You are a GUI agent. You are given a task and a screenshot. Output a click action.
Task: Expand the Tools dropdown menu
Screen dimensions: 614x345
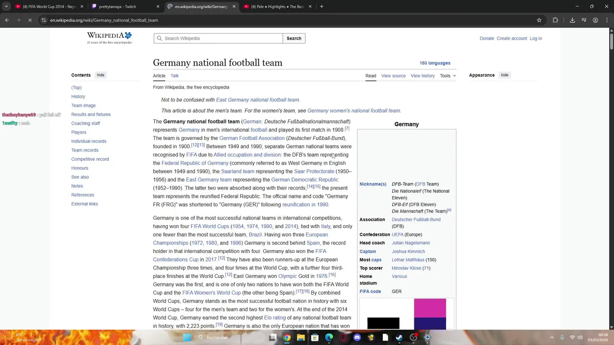448,76
